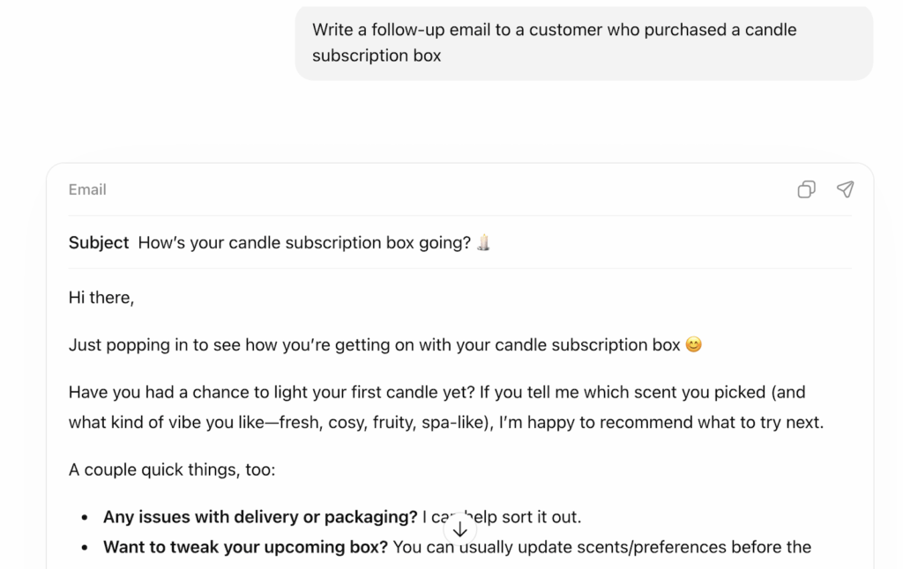This screenshot has height=569, width=903.
Task: Click the user prompt message bubble
Action: click(583, 42)
